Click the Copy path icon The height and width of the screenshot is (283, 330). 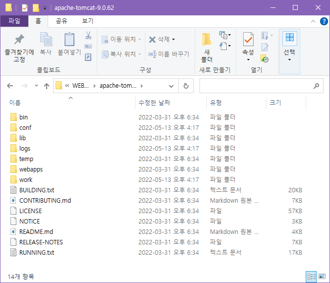[x=88, y=47]
